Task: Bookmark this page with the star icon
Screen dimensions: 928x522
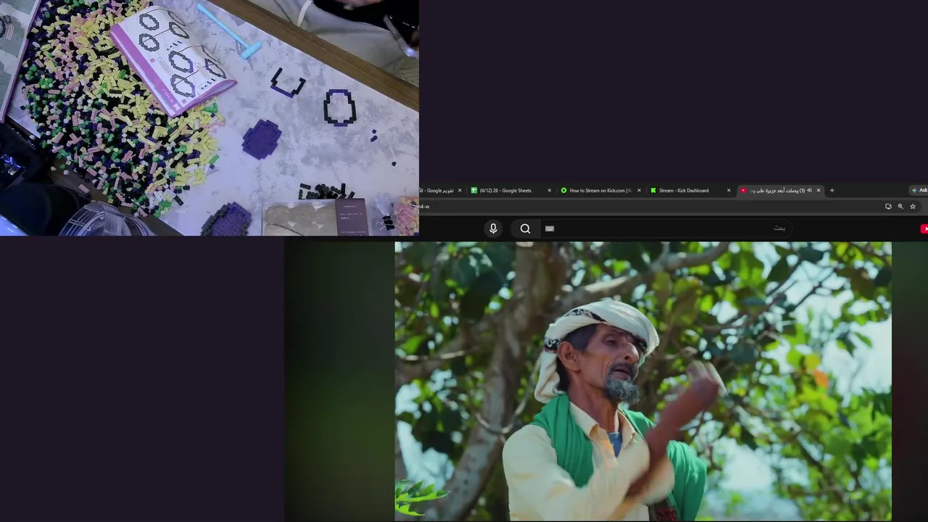Action: click(913, 207)
